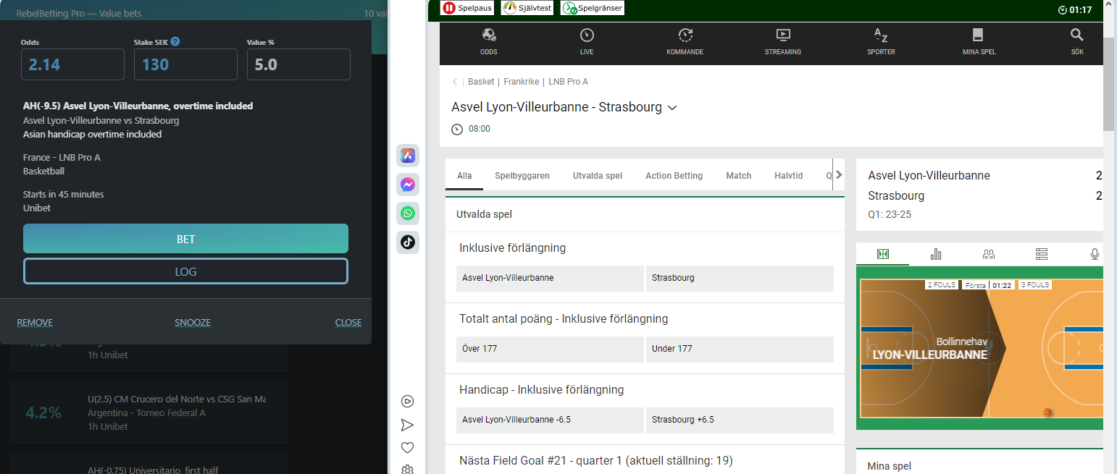Open the Aria AI sidebar icon
Screen dimensions: 1117x474
(x=408, y=156)
